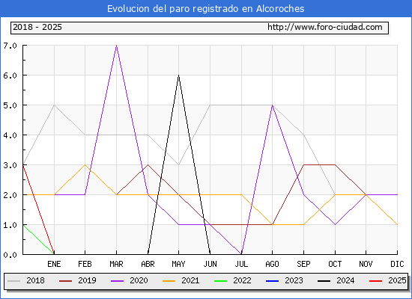
Task: Select the blue 2023 legend line swatch
Action: tap(273, 281)
